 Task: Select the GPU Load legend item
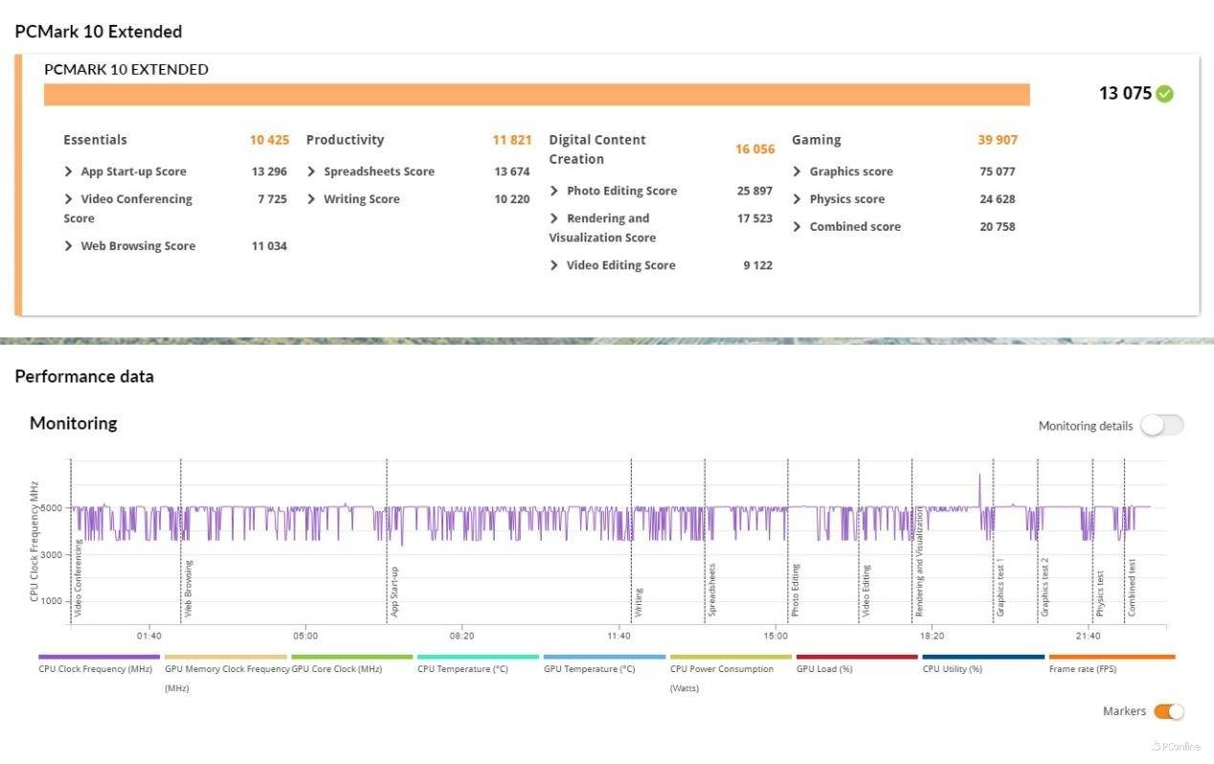click(x=856, y=658)
